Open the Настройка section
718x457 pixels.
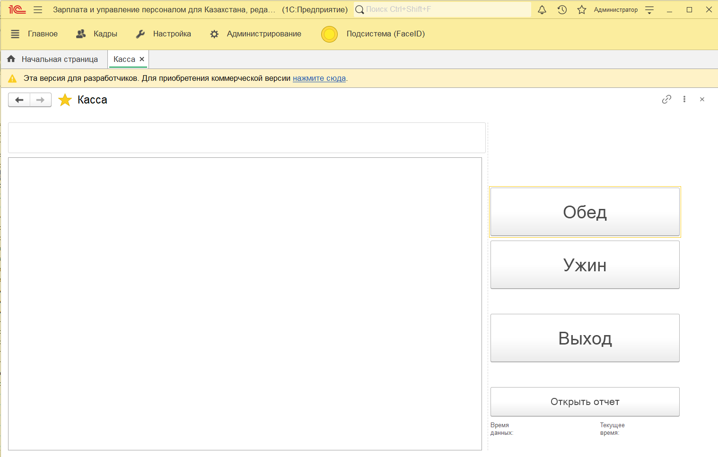click(164, 34)
